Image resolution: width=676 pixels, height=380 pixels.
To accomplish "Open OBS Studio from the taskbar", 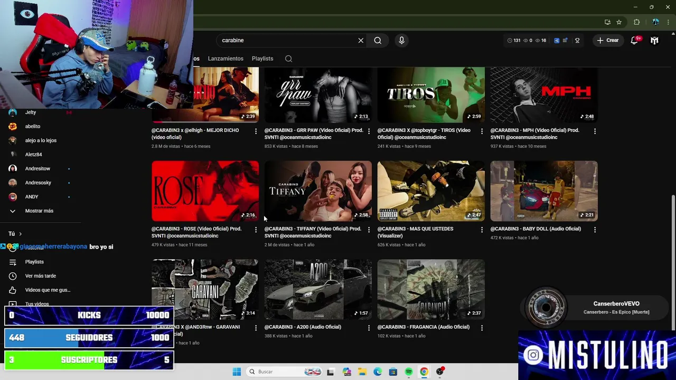I will coord(439,372).
